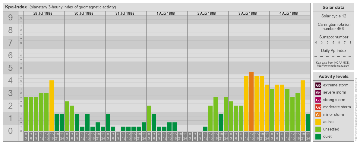Click the light green 0-3 bar on 1 Aug
The image size is (357, 144).
149,118
